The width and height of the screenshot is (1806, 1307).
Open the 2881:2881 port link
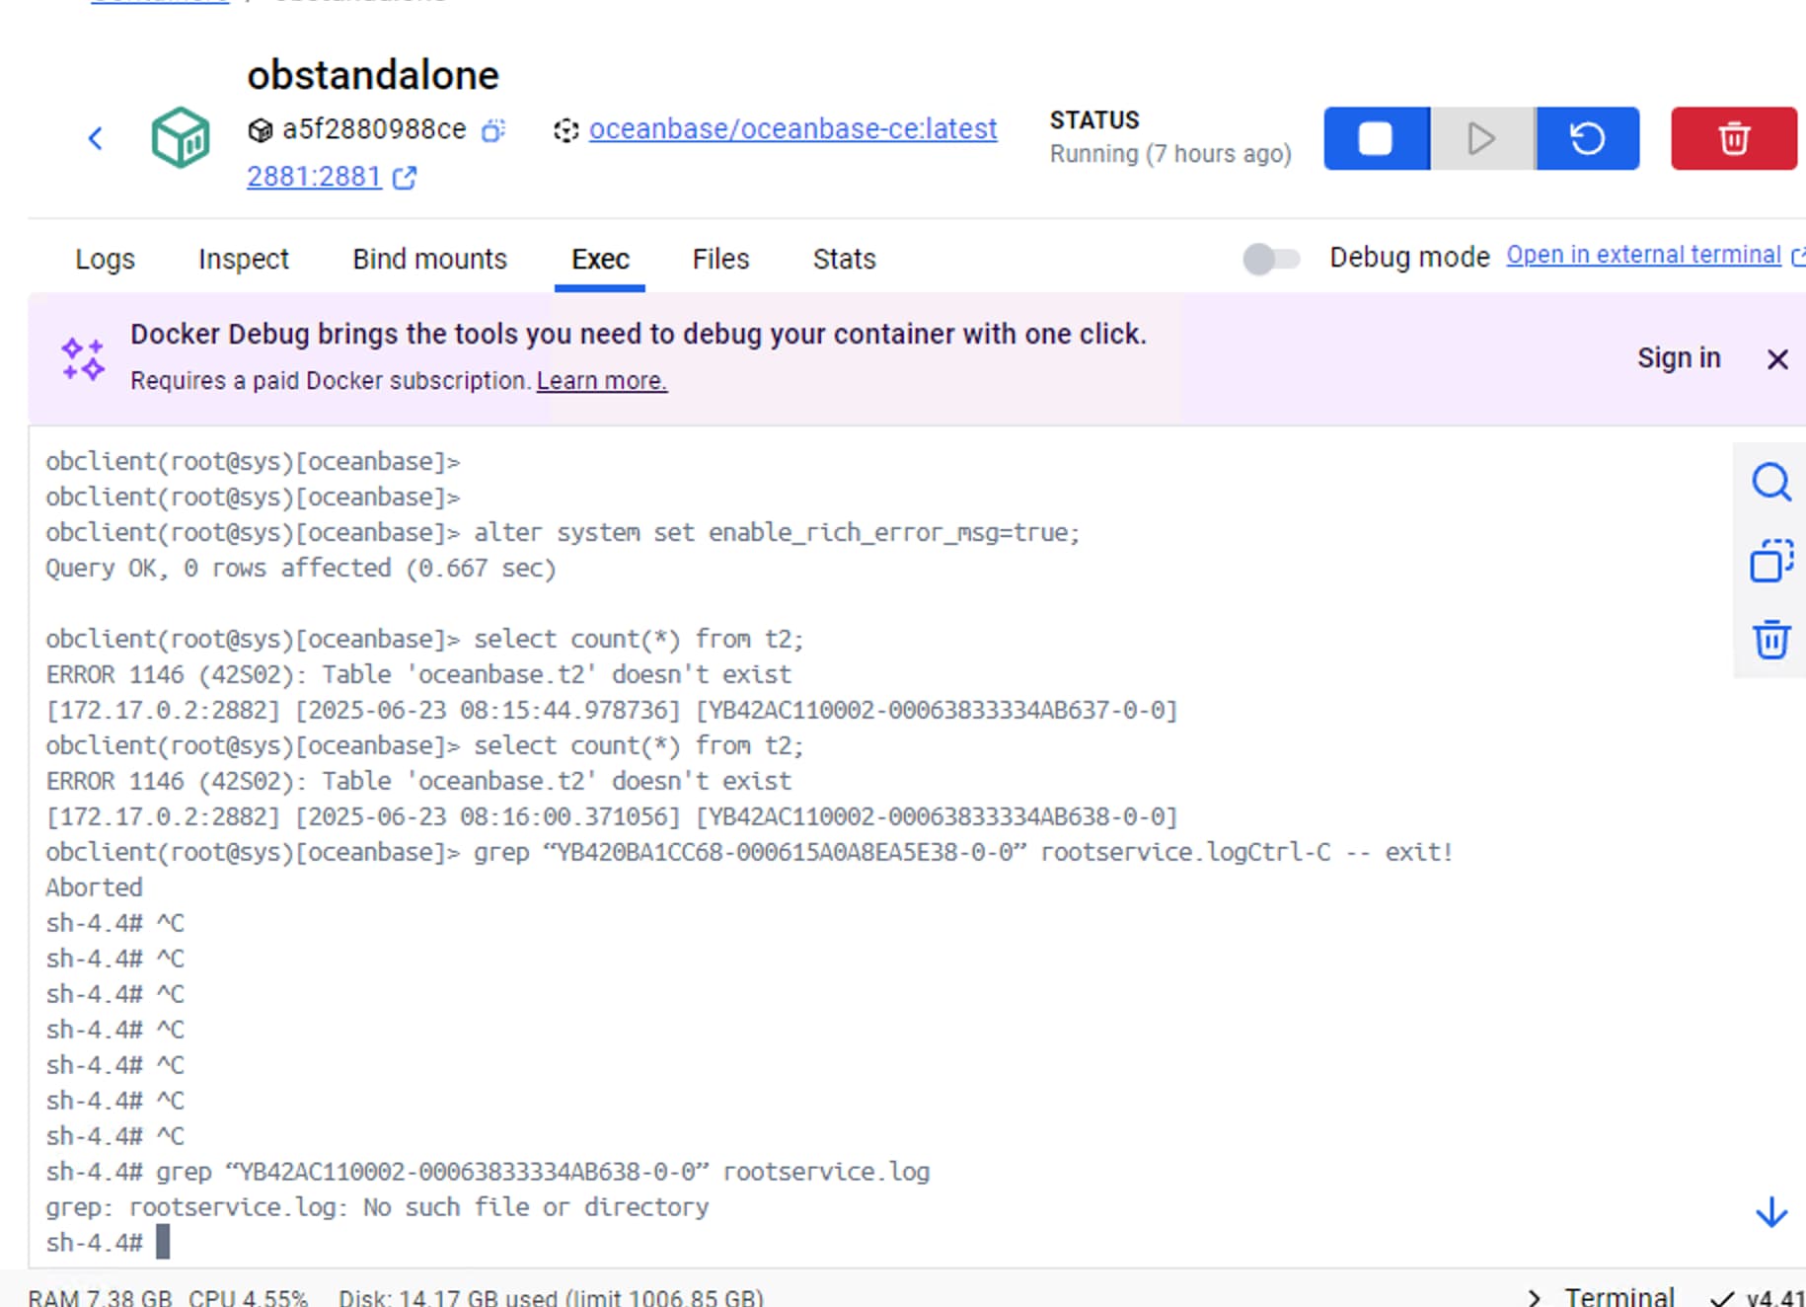[314, 177]
